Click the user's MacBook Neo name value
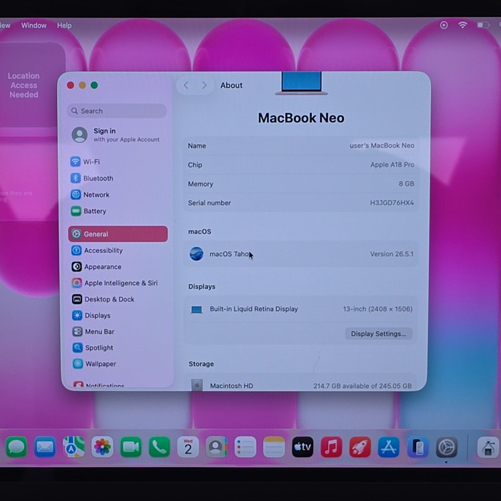Image resolution: width=501 pixels, height=501 pixels. pyautogui.click(x=382, y=146)
